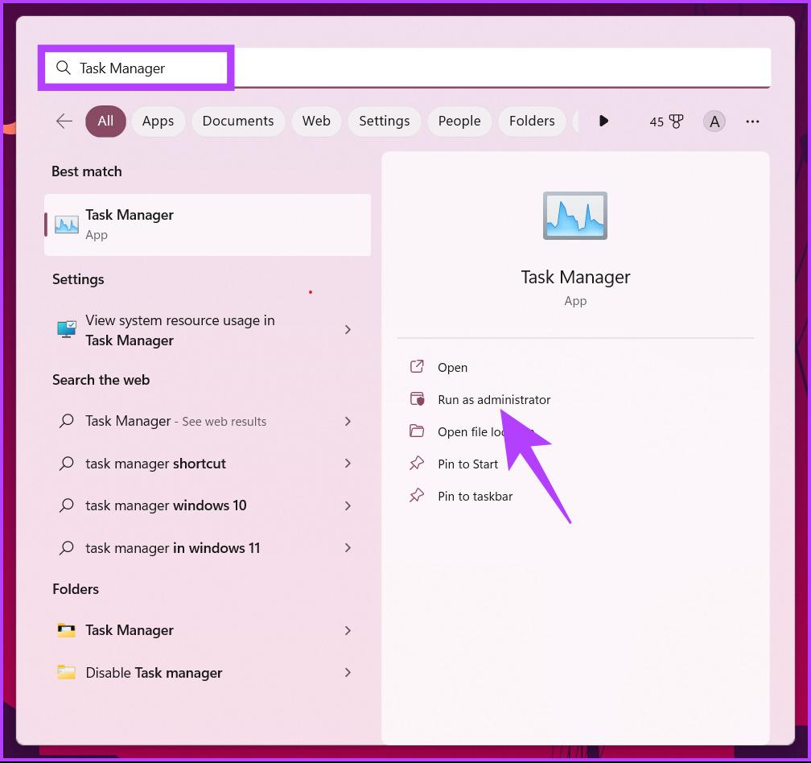
Task: Click the Task Manager app icon in best match
Action: coord(67,225)
